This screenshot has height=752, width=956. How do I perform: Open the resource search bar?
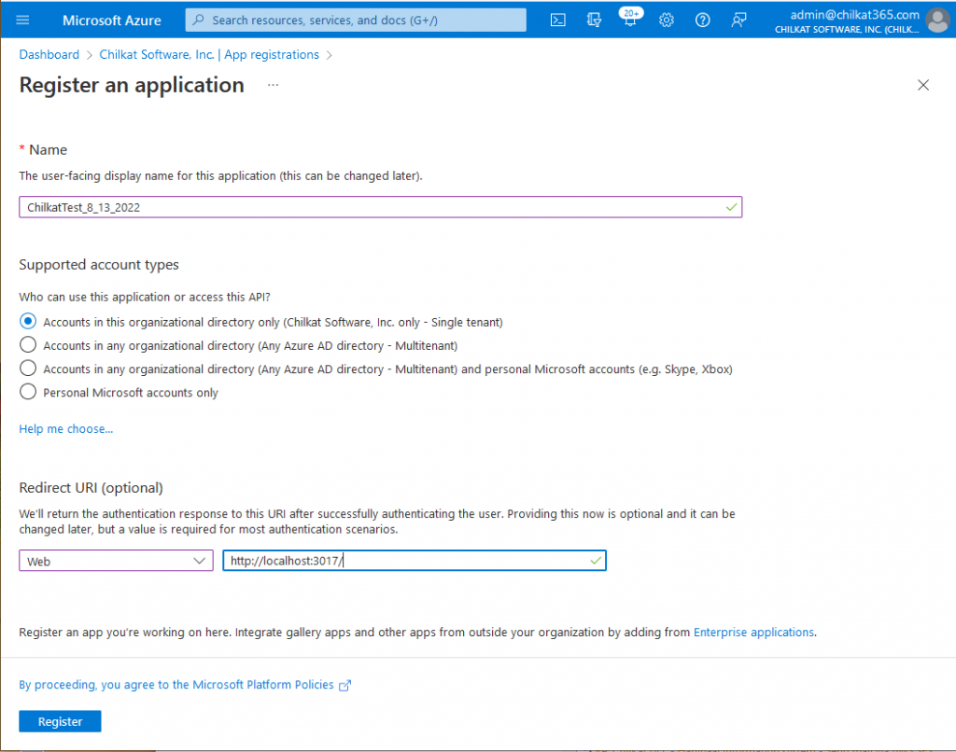(x=355, y=20)
